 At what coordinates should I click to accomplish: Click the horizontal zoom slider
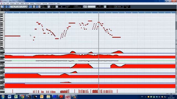pyautogui.click(x=171, y=94)
